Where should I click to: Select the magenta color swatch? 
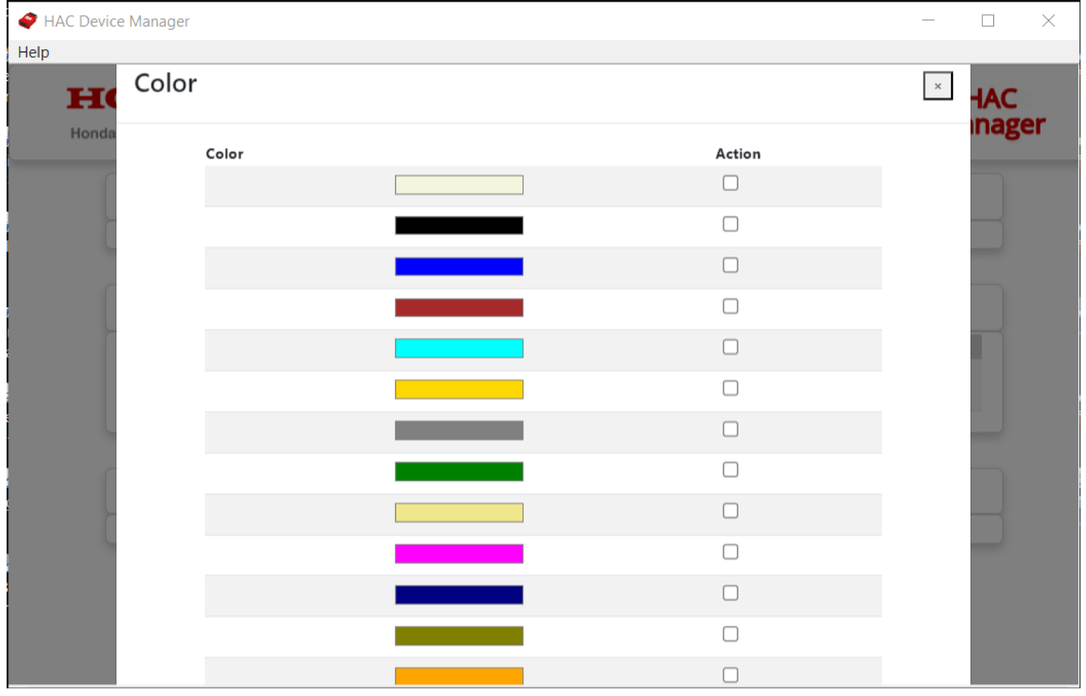[x=459, y=554]
